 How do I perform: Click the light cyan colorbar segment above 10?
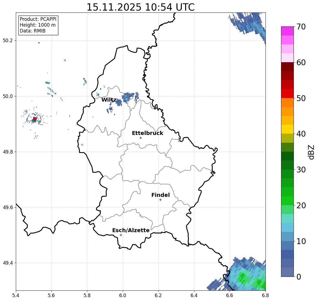click(287, 228)
